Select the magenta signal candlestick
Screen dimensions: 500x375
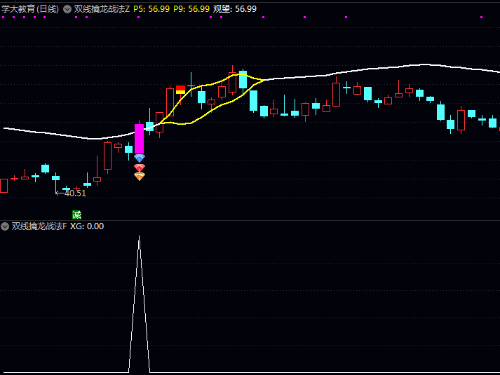coord(139,139)
